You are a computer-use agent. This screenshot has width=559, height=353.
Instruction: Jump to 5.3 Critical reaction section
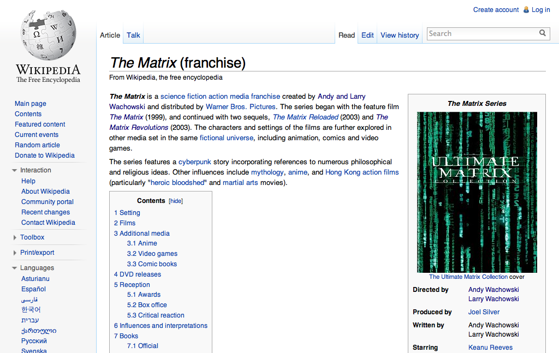point(156,315)
